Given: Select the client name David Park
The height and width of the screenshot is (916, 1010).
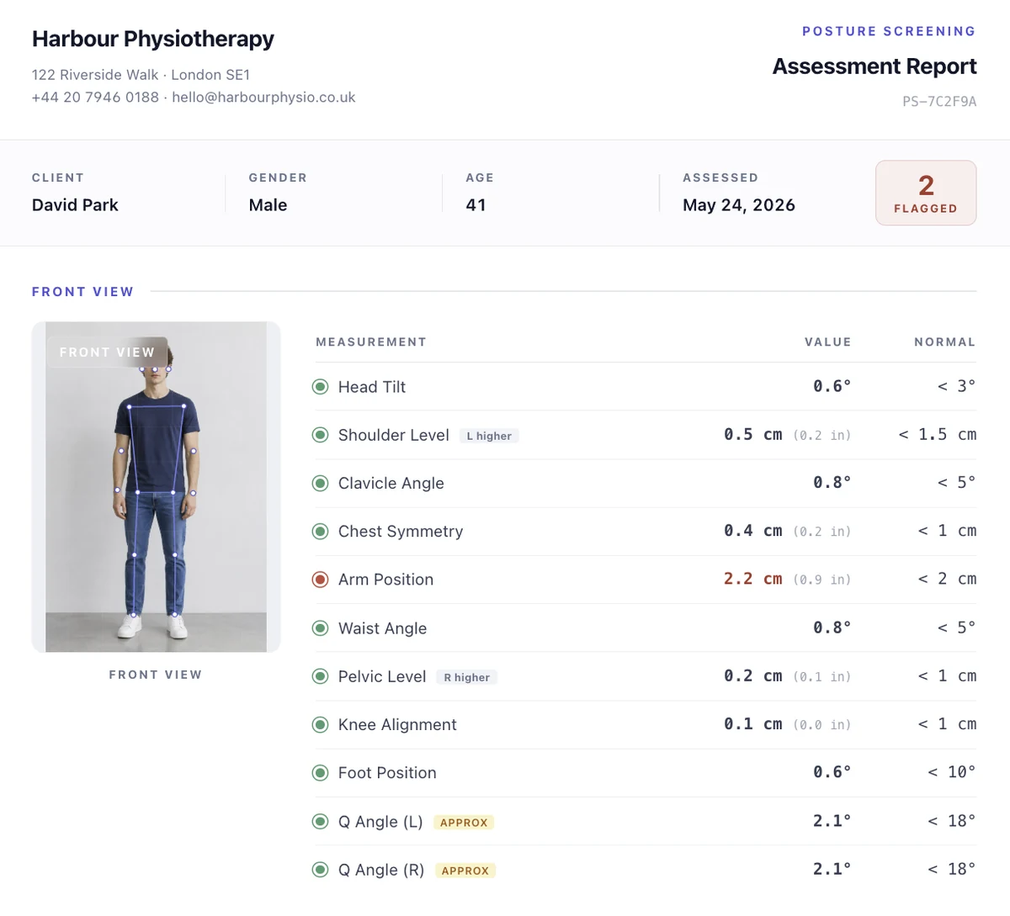Looking at the screenshot, I should tap(75, 205).
